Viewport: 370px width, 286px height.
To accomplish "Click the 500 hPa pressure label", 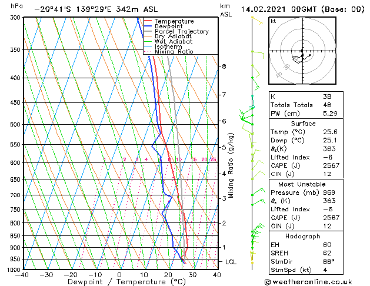I will coord(16,125).
